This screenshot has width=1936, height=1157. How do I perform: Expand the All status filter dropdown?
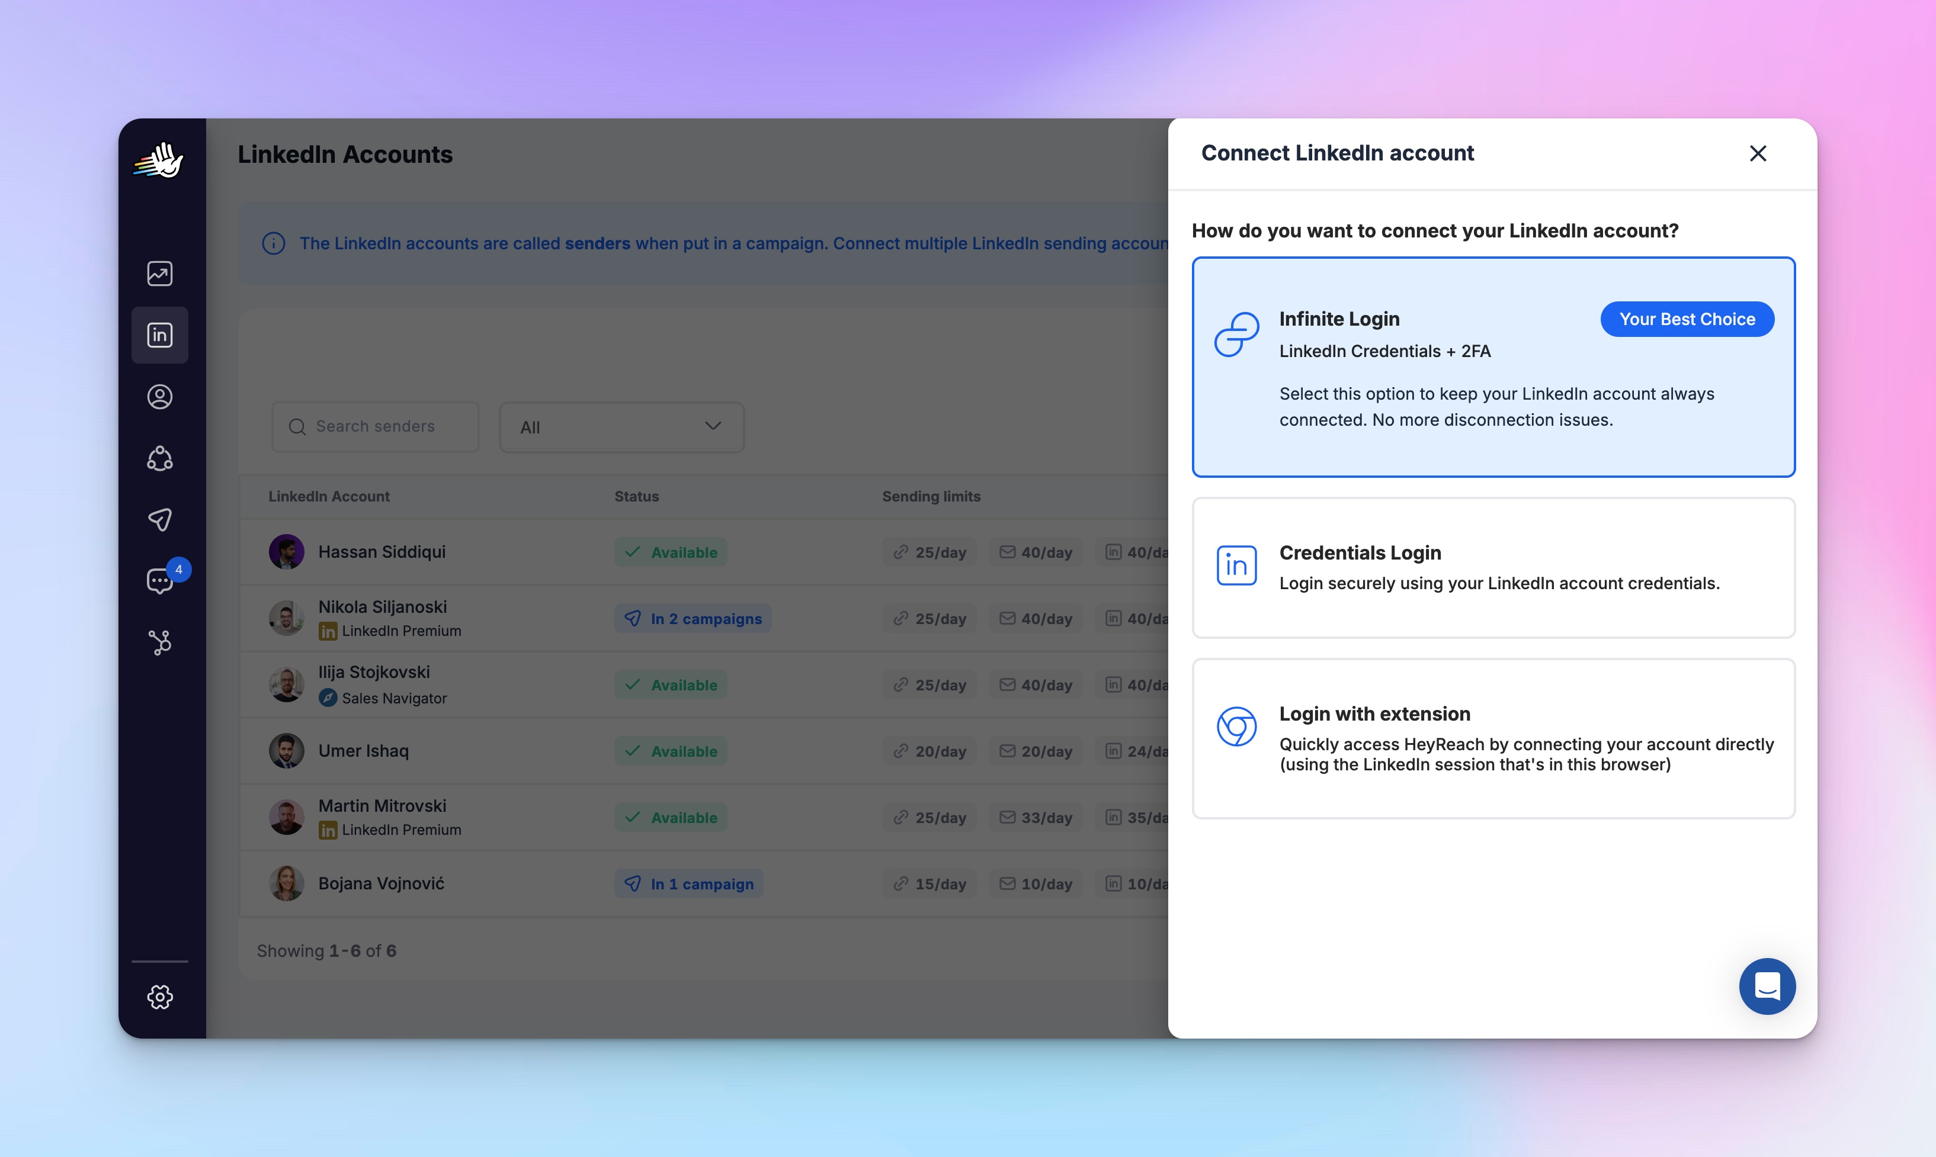[x=621, y=426]
